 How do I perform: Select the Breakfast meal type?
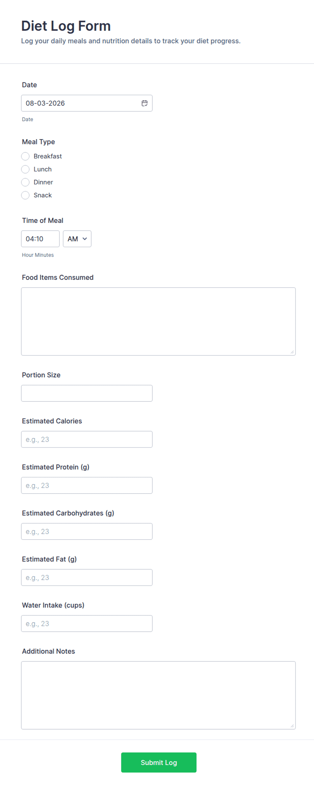point(25,156)
